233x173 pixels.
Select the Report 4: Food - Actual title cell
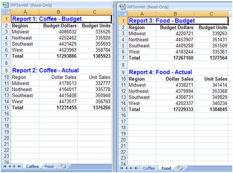coord(160,72)
